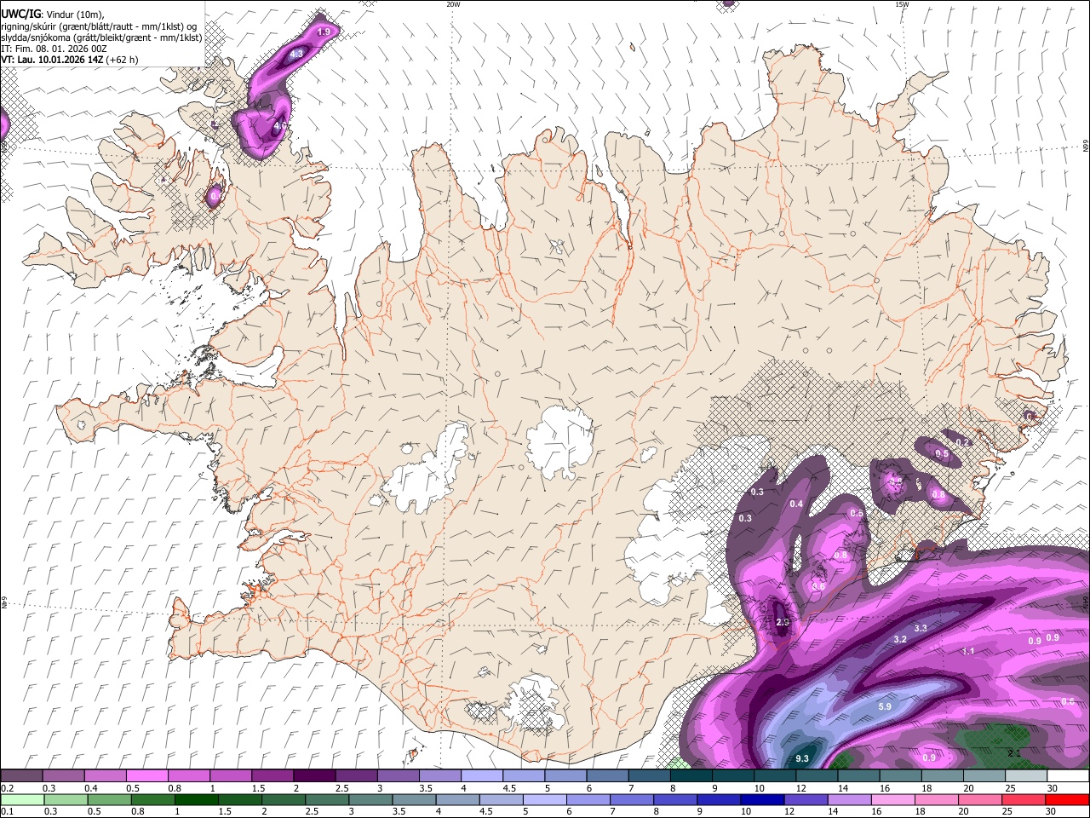
Task: Click the '3.3' precipitation value
Action: (920, 628)
